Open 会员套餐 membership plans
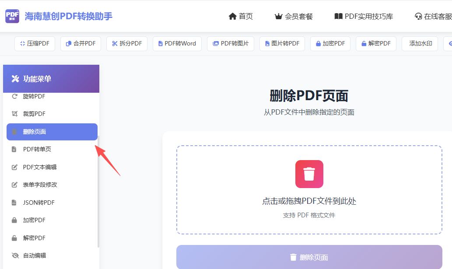The width and height of the screenshot is (452, 269). [294, 17]
